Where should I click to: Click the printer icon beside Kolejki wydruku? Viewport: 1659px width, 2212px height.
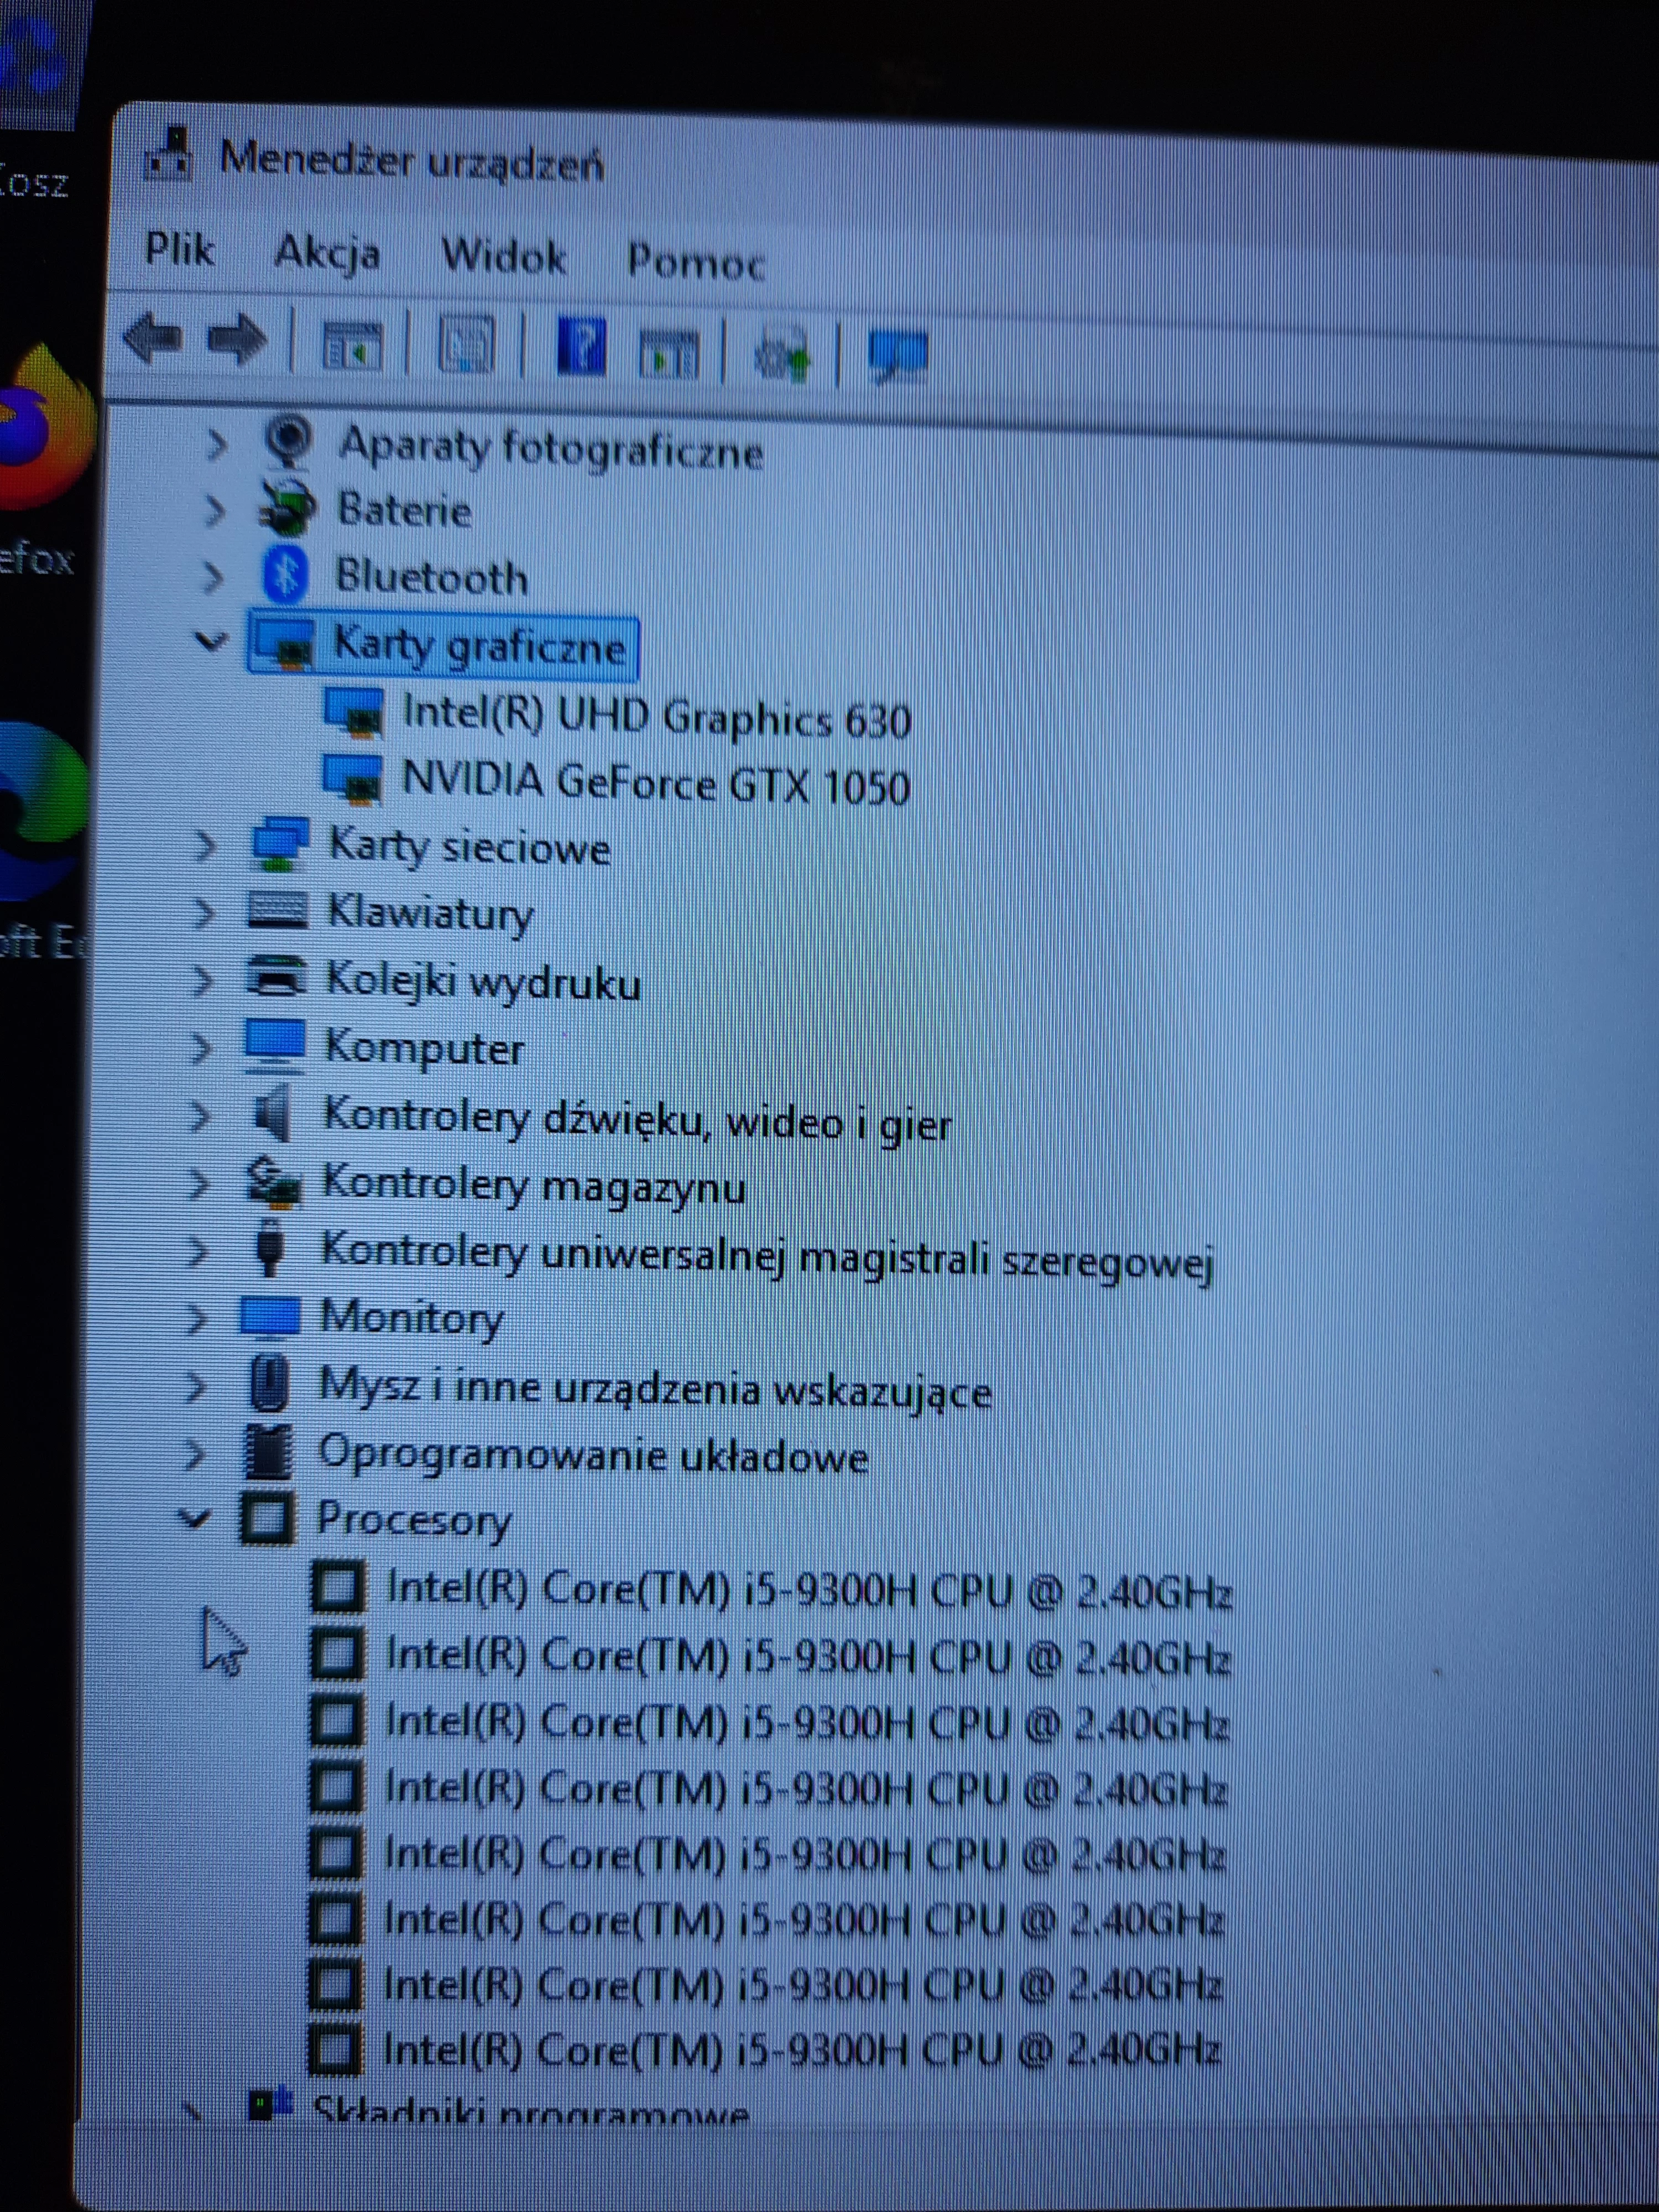[275, 976]
